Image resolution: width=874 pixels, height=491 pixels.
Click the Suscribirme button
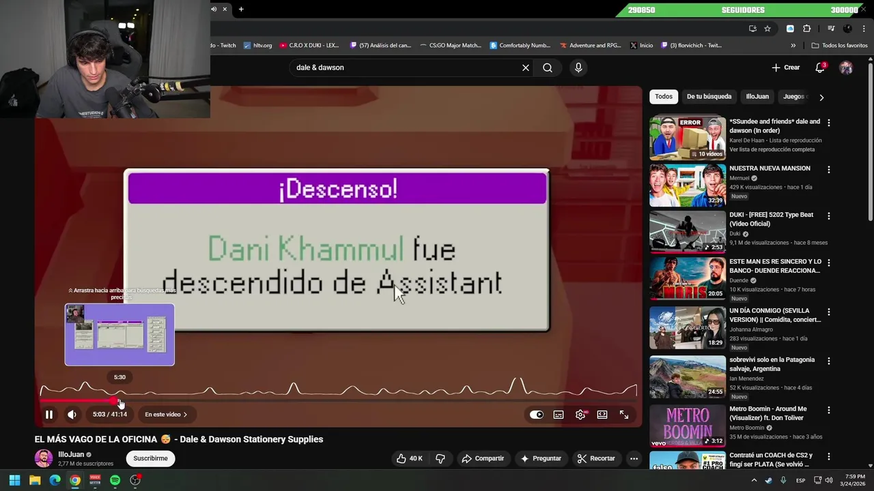(150, 458)
